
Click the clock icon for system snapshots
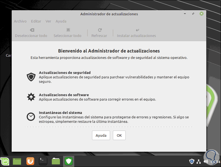point(31,117)
